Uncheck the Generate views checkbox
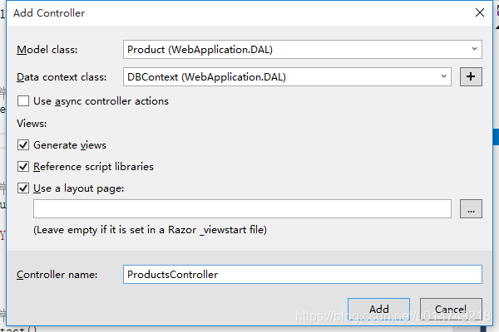 coord(23,145)
